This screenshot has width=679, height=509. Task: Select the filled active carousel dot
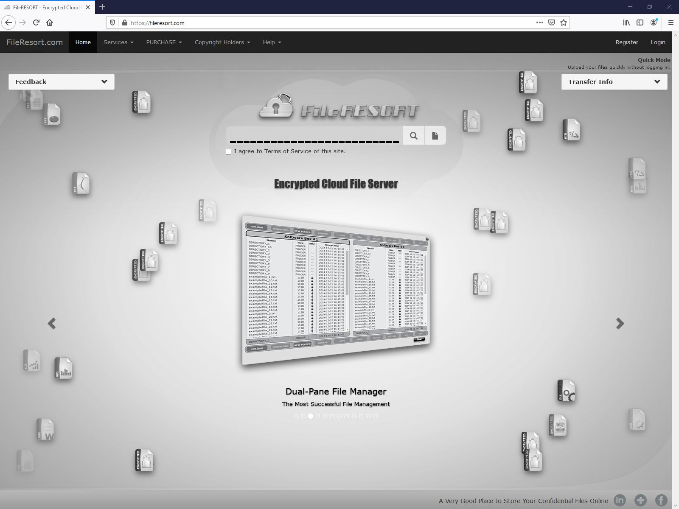coord(311,416)
